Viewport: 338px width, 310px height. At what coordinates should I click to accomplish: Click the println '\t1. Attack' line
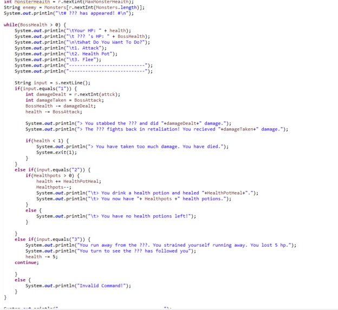coord(61,48)
